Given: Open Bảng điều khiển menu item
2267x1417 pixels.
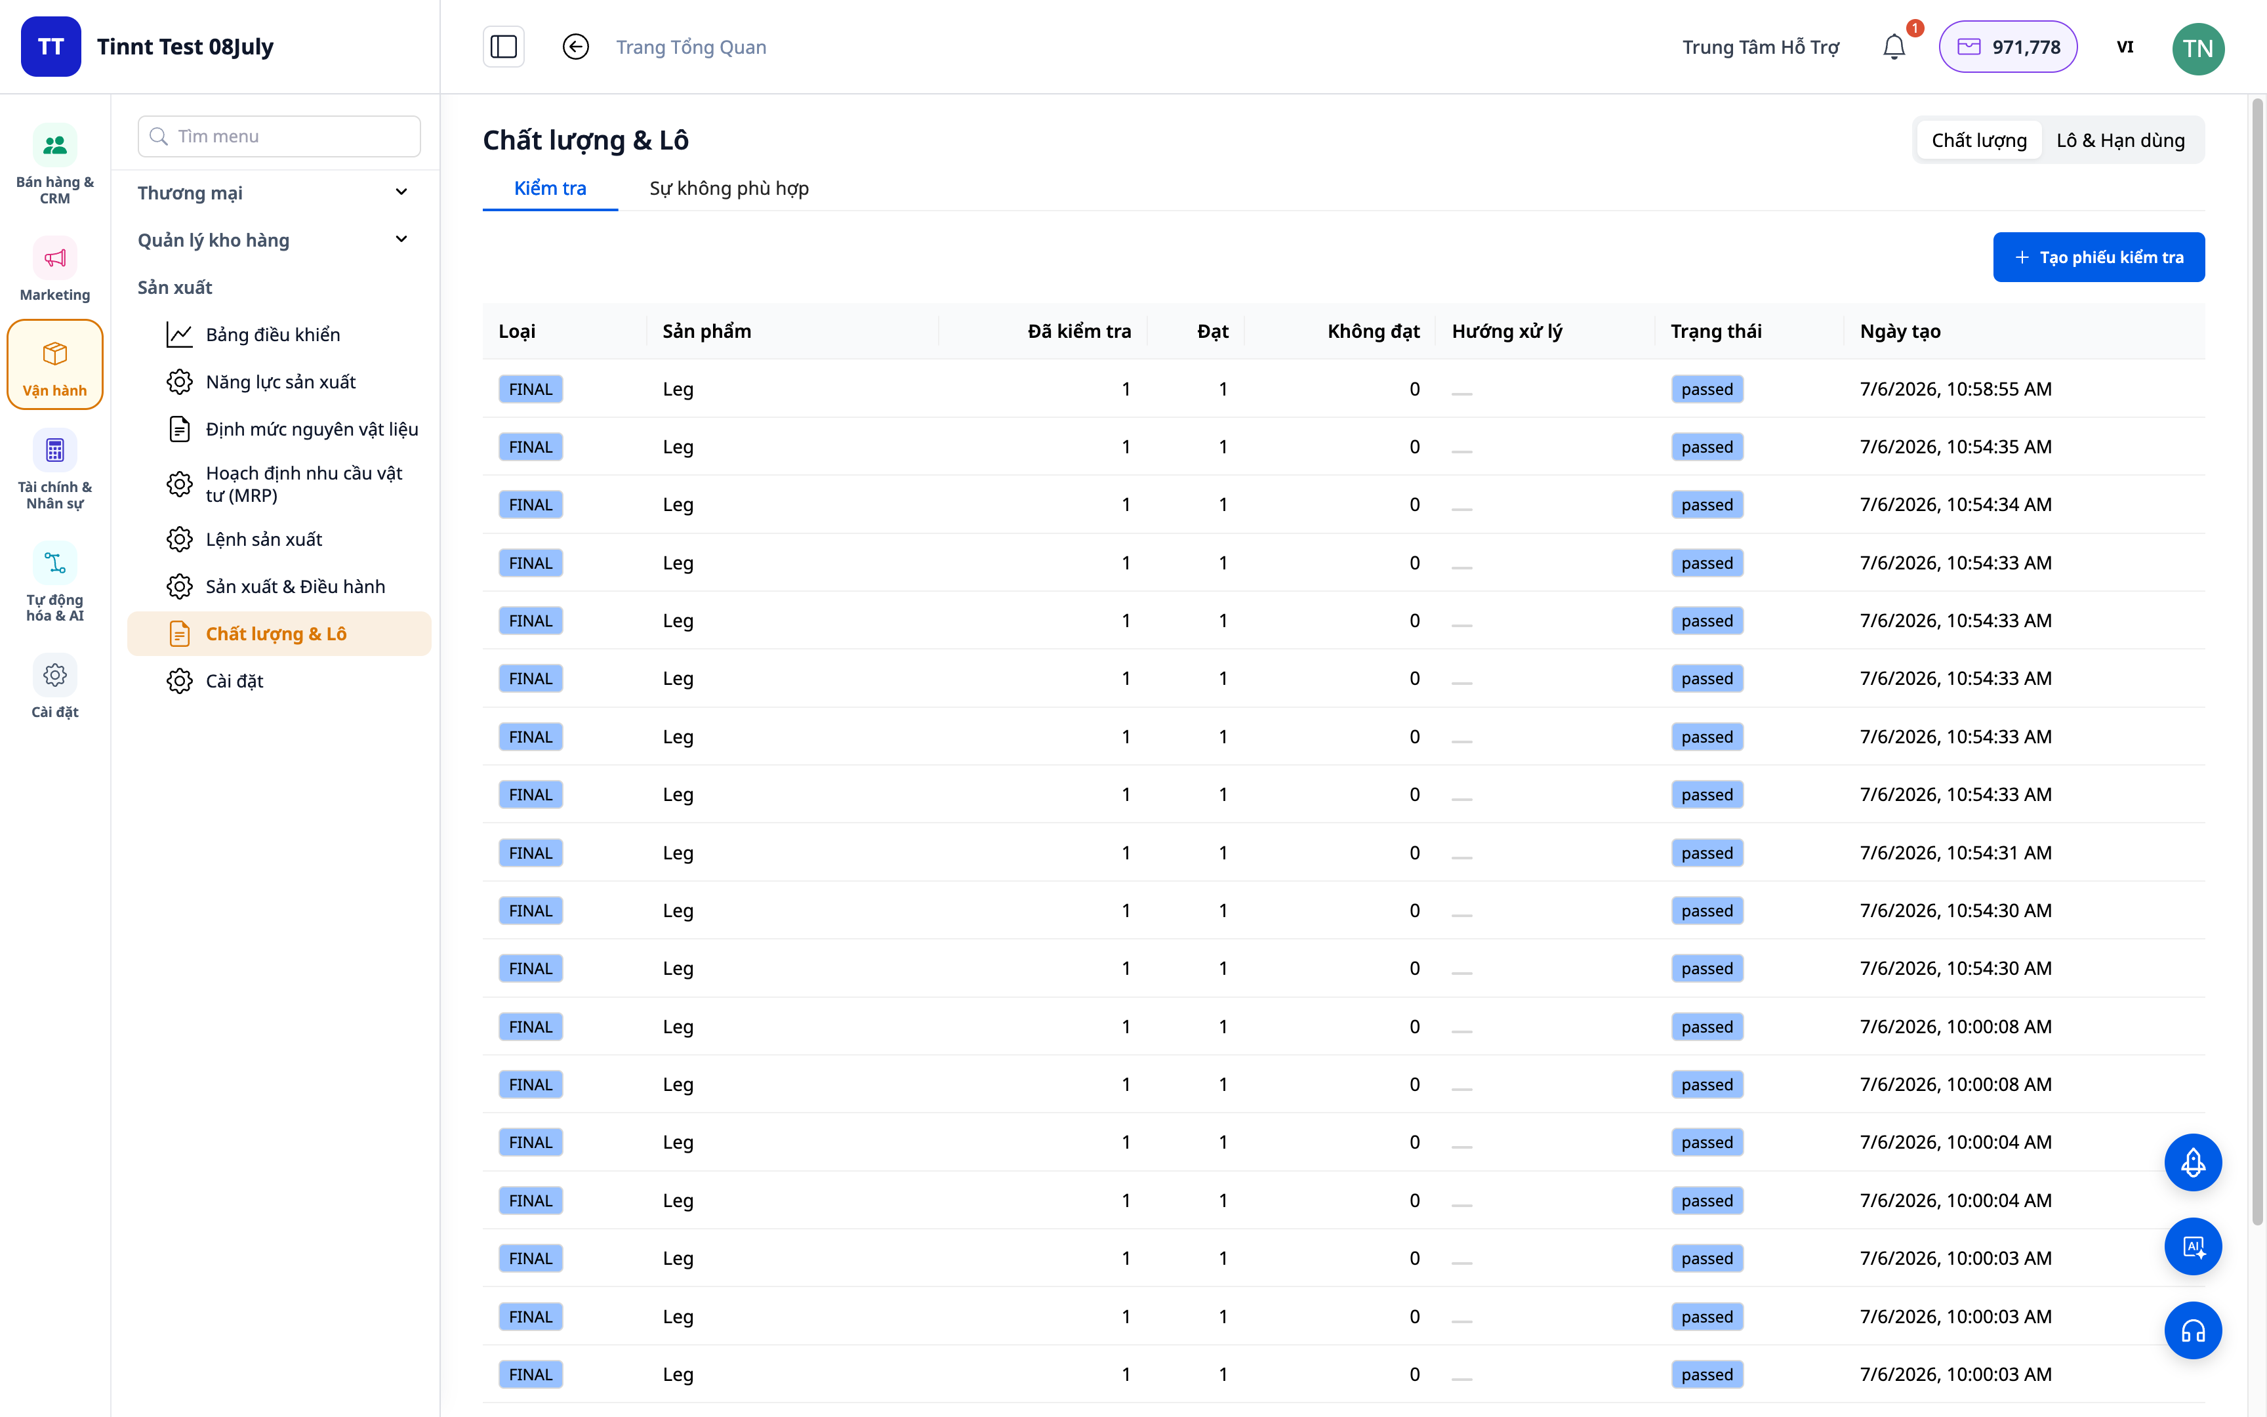Looking at the screenshot, I should [x=279, y=335].
